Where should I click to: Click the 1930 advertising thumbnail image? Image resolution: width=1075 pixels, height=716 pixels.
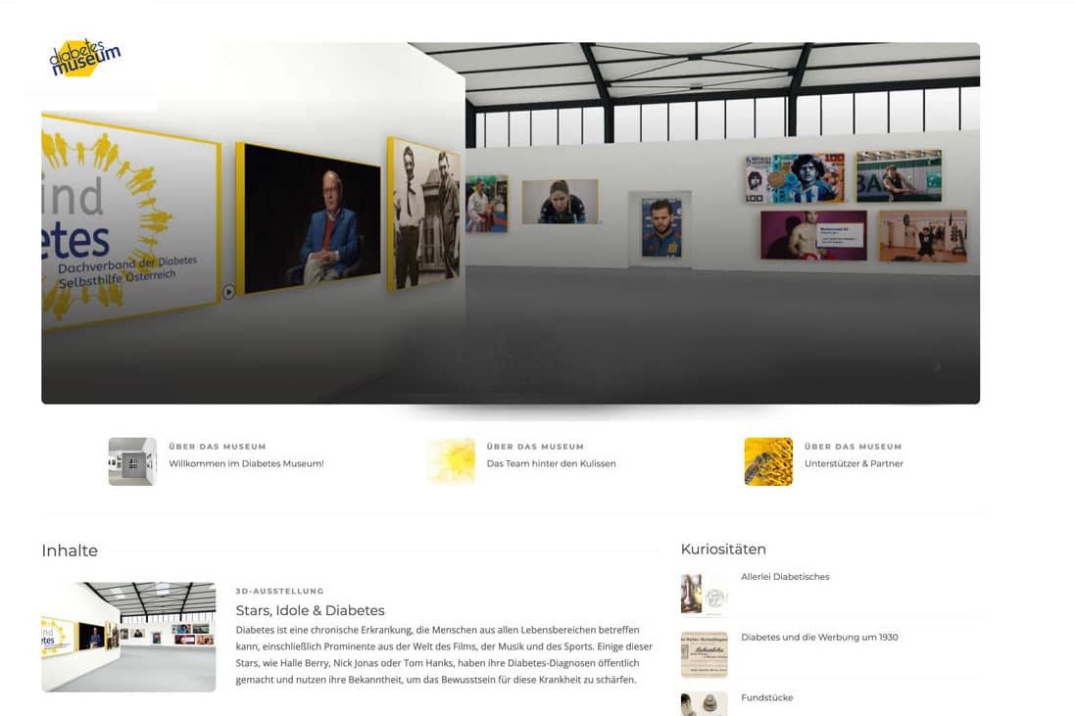[705, 655]
